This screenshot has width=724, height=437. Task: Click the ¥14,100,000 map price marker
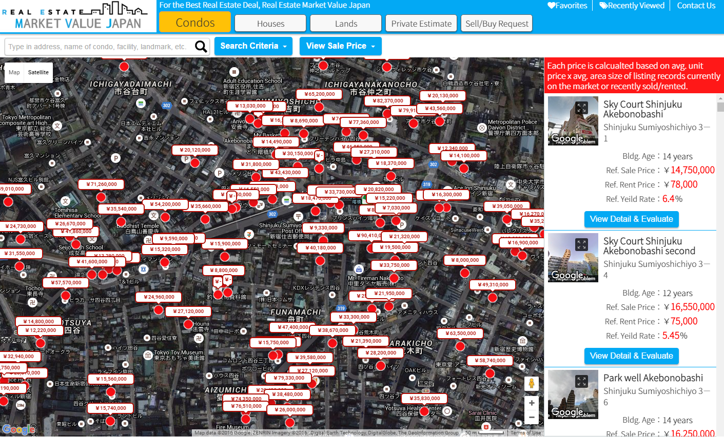464,156
